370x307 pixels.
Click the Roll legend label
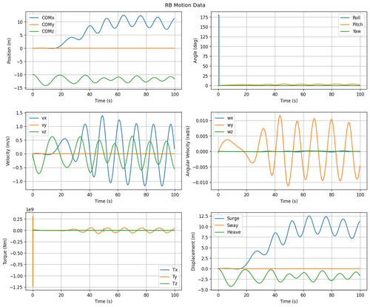tap(357, 18)
